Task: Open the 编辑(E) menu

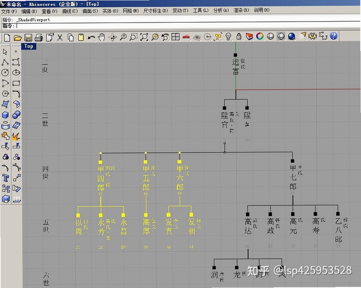Action: (29, 11)
